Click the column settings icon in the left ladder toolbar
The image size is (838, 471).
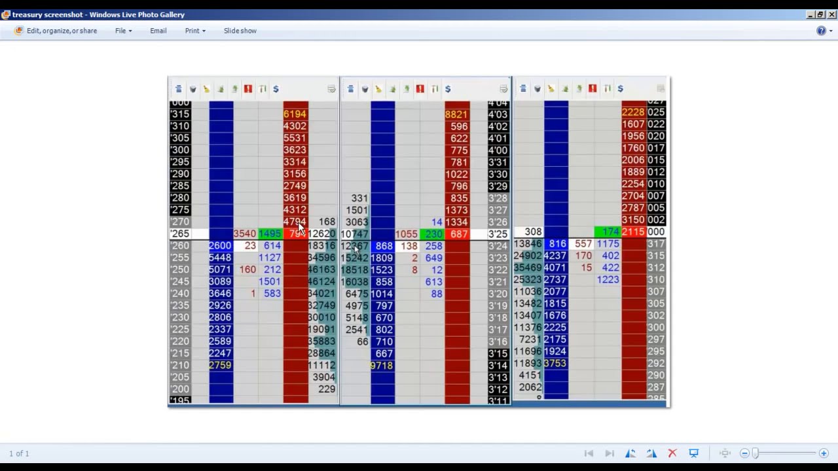click(x=262, y=89)
